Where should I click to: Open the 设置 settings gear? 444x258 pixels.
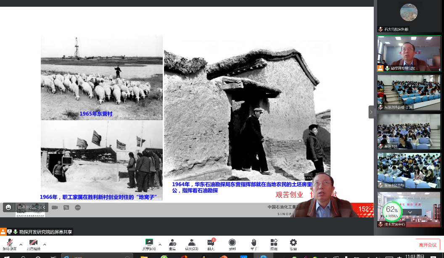click(x=293, y=244)
